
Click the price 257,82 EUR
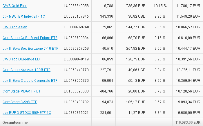(x=136, y=49)
